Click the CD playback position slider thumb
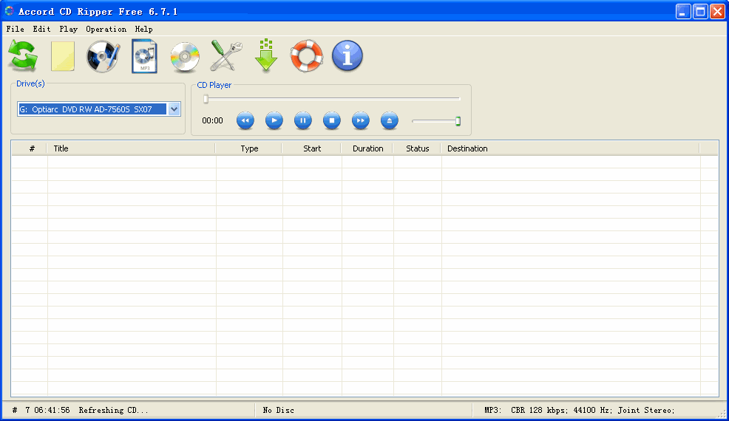Screen dimensions: 729x421 (206, 99)
